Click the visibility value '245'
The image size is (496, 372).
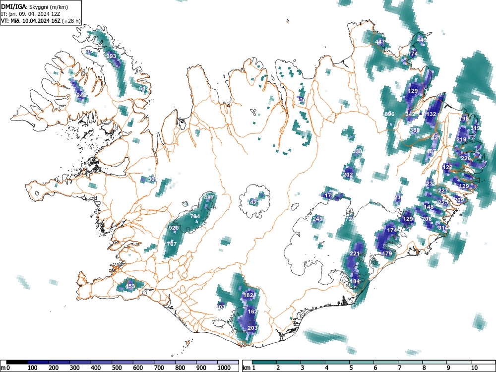pyautogui.click(x=317, y=219)
